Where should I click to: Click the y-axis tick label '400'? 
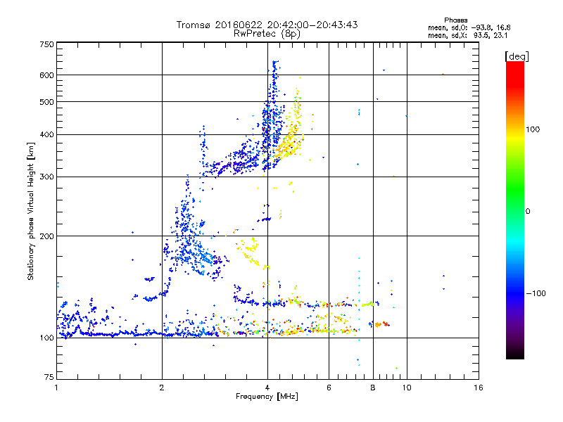click(x=46, y=134)
